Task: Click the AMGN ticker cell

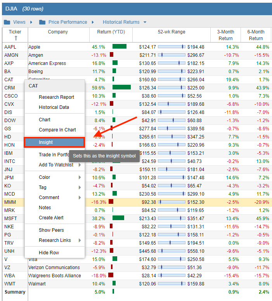Action: pos(11,55)
